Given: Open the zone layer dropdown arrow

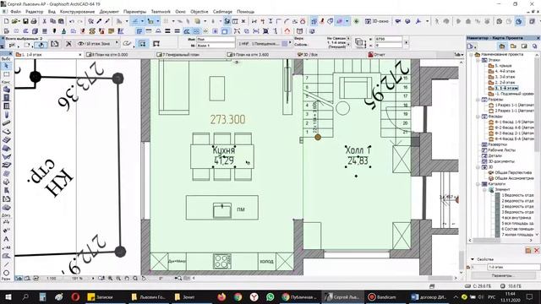Looking at the screenshot, I should click(x=117, y=43).
